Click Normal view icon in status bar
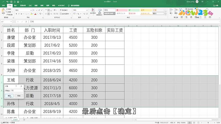The width and height of the screenshot is (221, 124). point(190,123)
